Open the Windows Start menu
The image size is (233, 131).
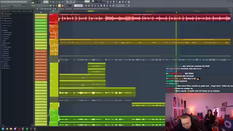click(3, 129)
